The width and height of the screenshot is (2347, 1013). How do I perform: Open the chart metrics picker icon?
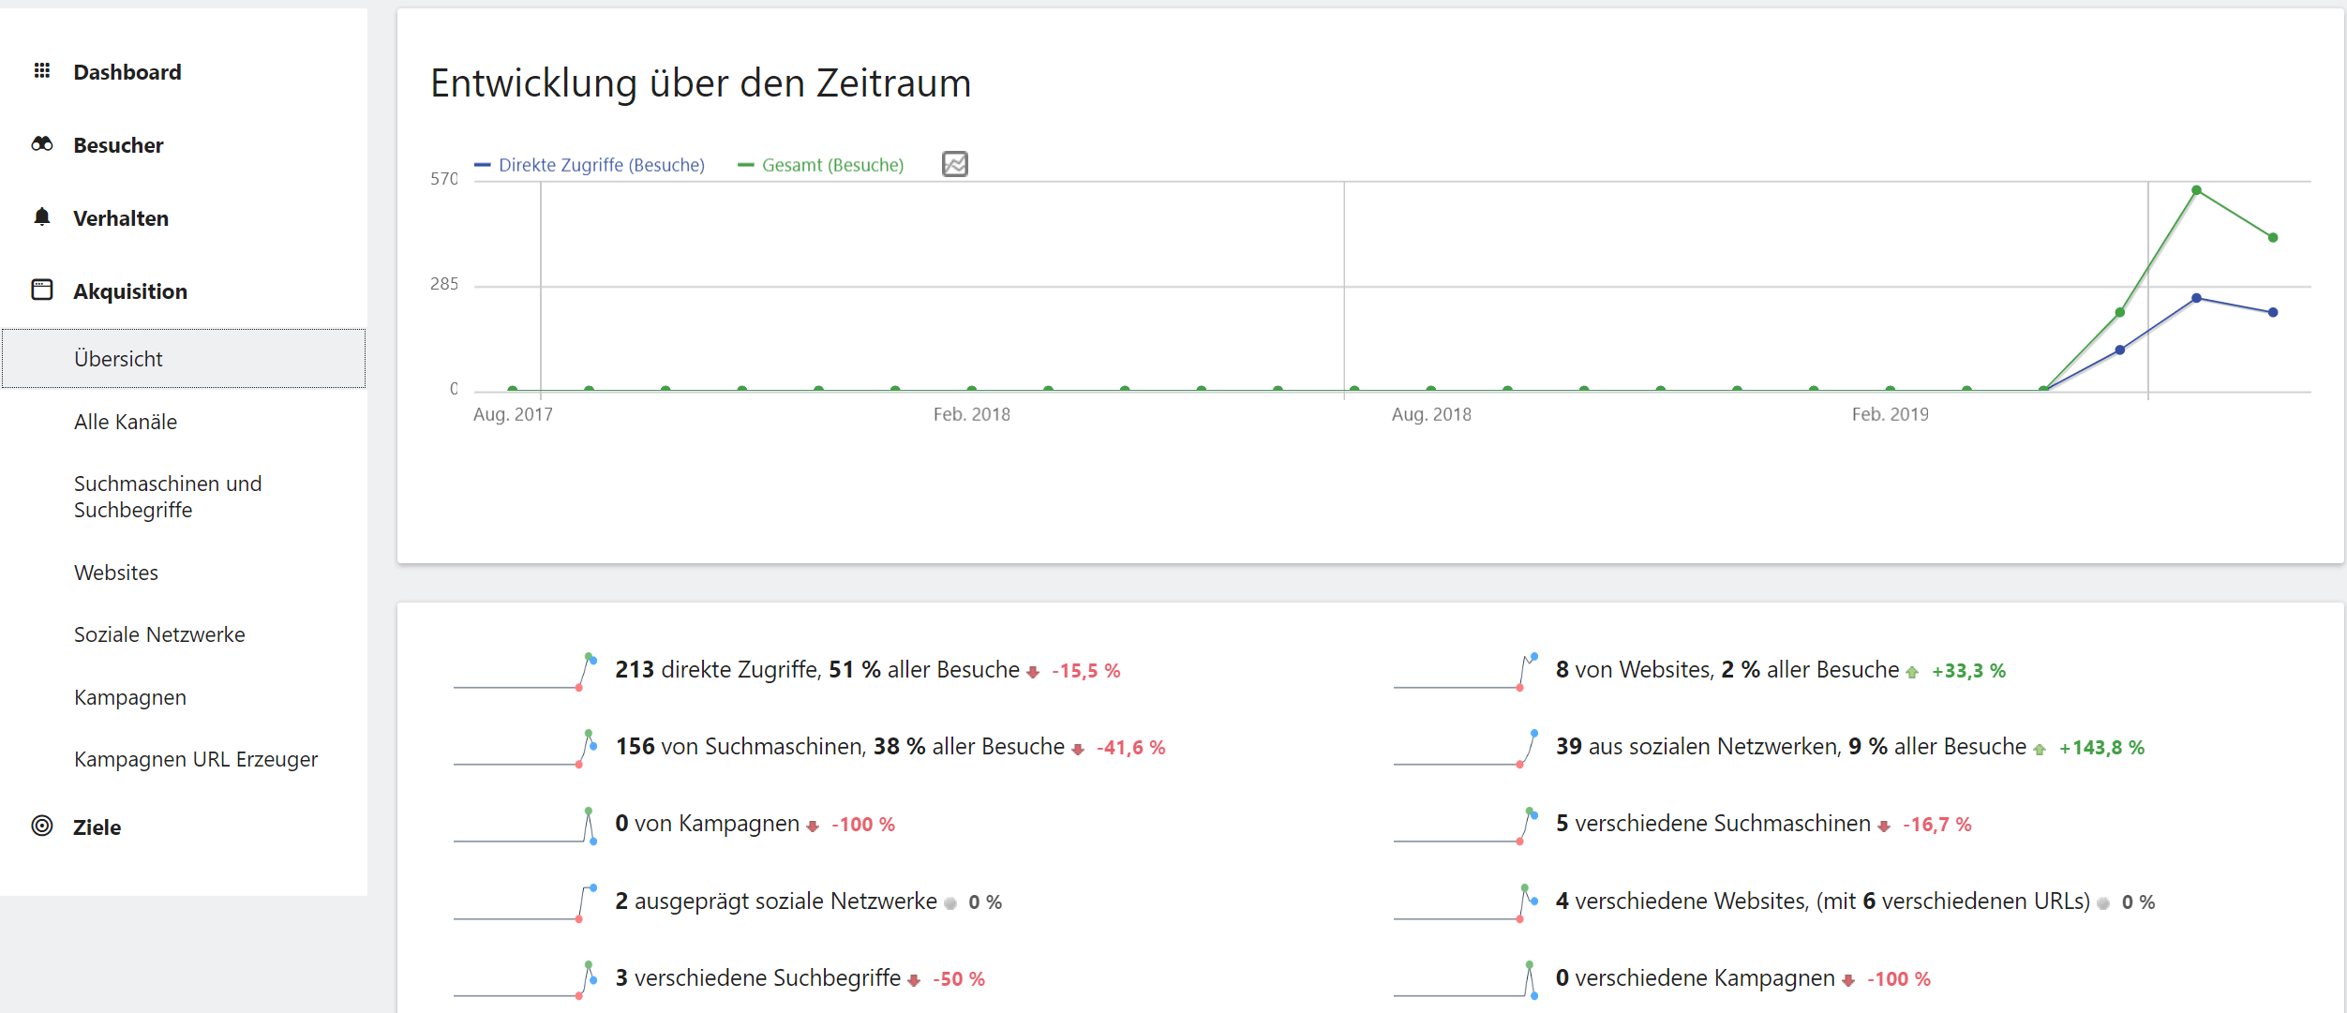point(954,164)
